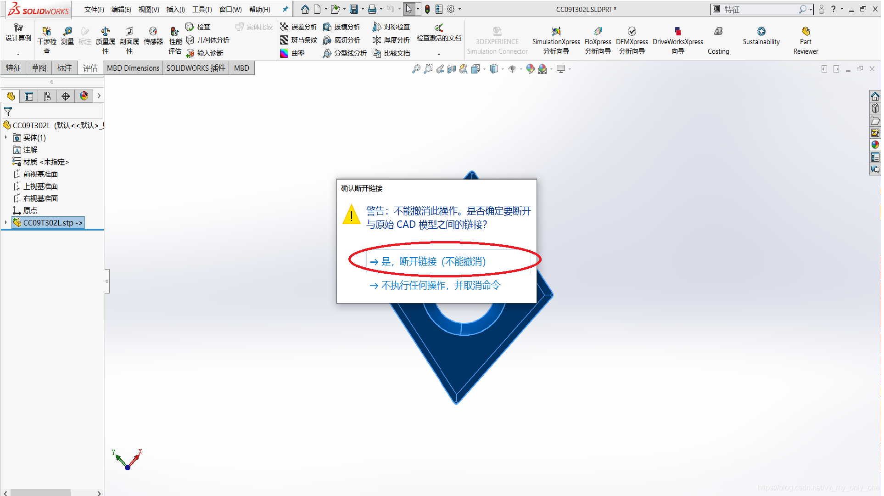Expand the 实体(1) solid bodies folder
This screenshot has height=496, width=884.
[6, 137]
